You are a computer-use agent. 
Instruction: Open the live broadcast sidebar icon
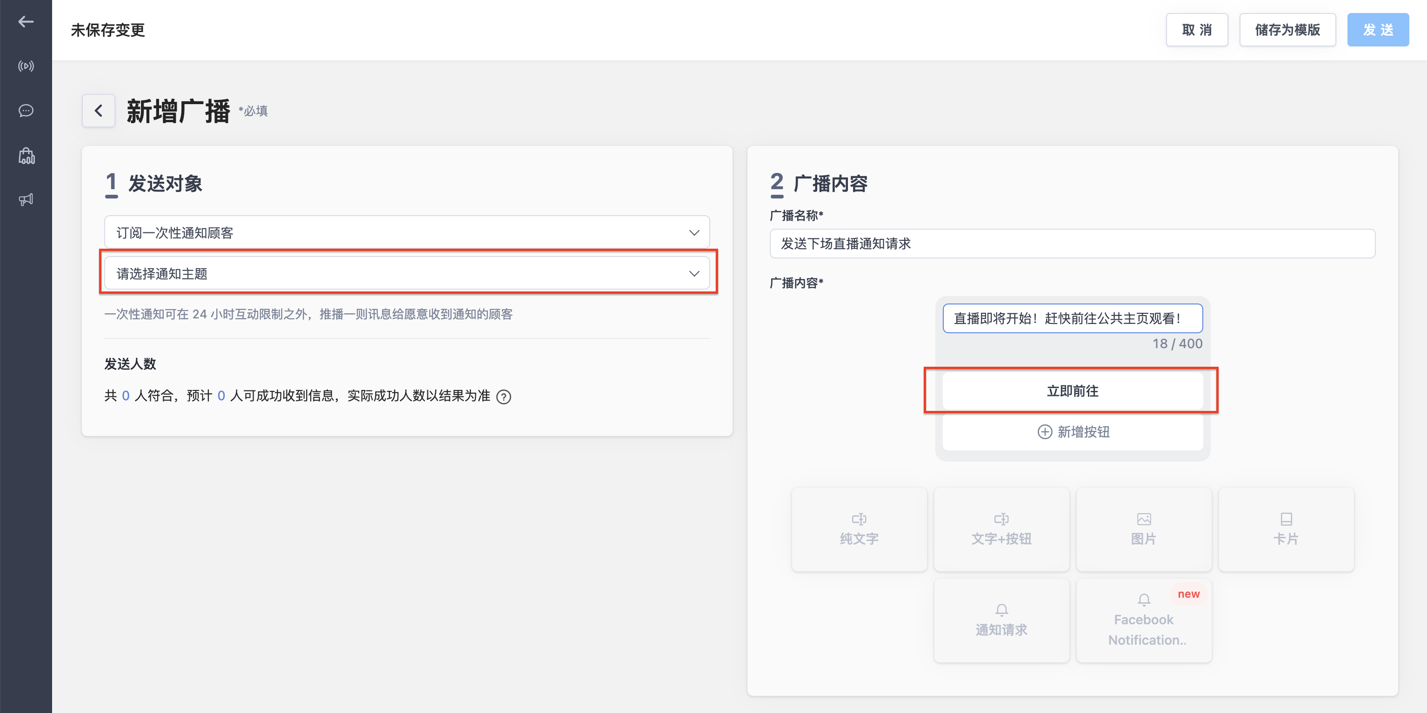tap(26, 66)
